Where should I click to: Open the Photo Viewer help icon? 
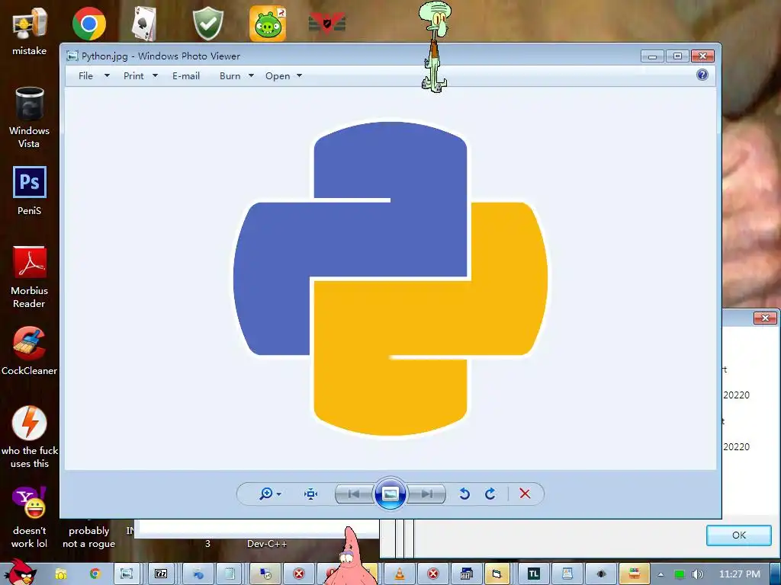click(702, 75)
